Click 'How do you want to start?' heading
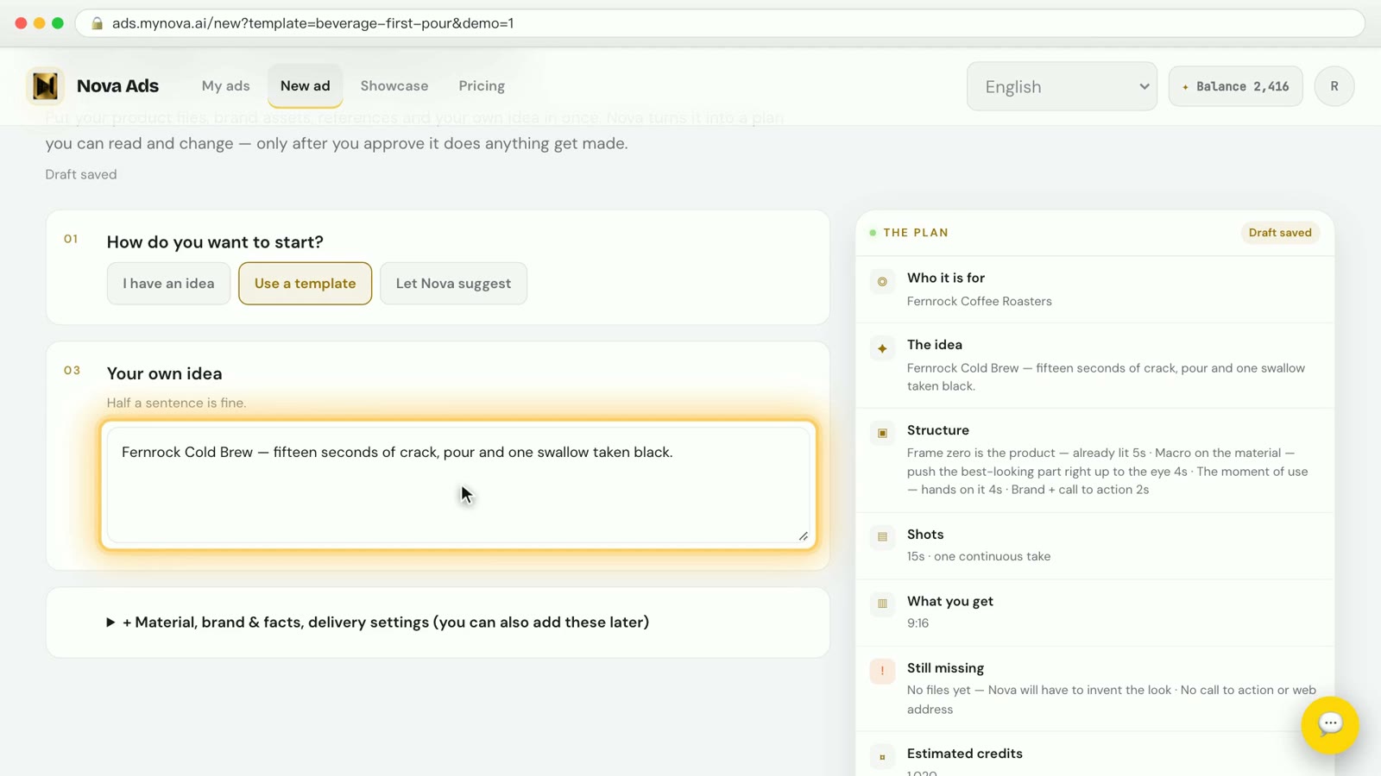Image resolution: width=1381 pixels, height=776 pixels. [x=215, y=242]
